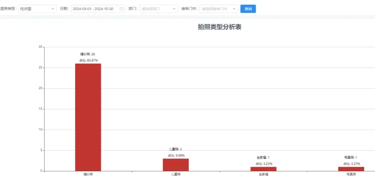Open the calendar icon in date field
Screen dimensions: 375x181
pyautogui.click(x=121, y=9)
